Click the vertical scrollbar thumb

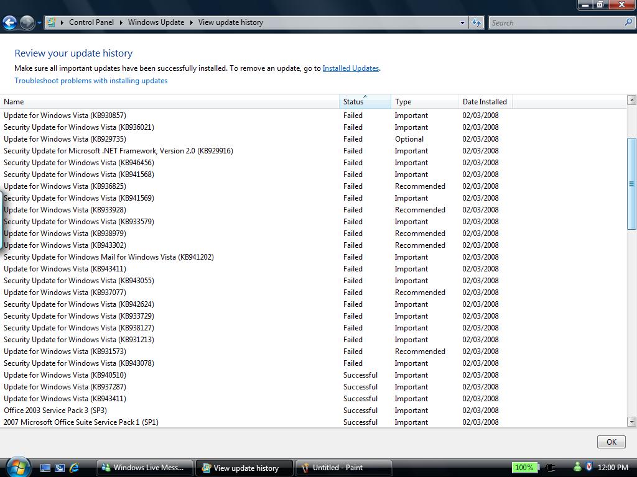[632, 184]
